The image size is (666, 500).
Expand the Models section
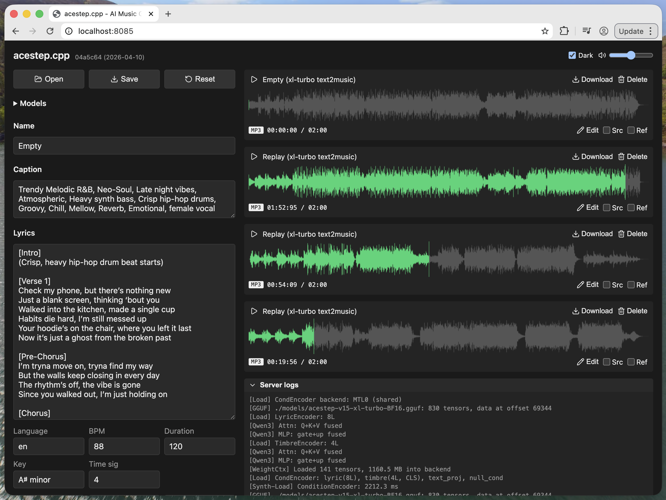[29, 103]
